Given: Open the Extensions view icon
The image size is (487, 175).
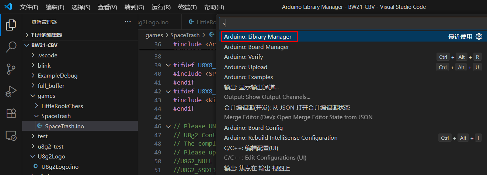Looking at the screenshot, I should coord(11,113).
